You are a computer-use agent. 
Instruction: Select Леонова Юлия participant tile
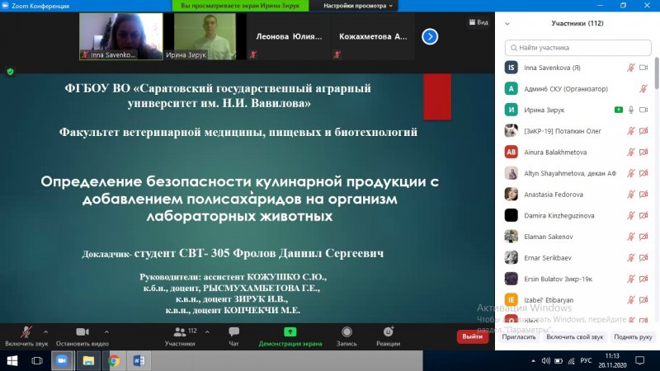(289, 36)
